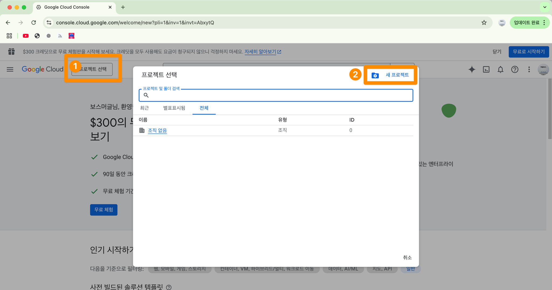
Task: Select the 지도, API filter chip
Action: [382, 269]
